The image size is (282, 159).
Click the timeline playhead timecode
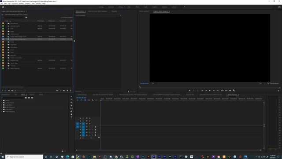[x=81, y=98]
